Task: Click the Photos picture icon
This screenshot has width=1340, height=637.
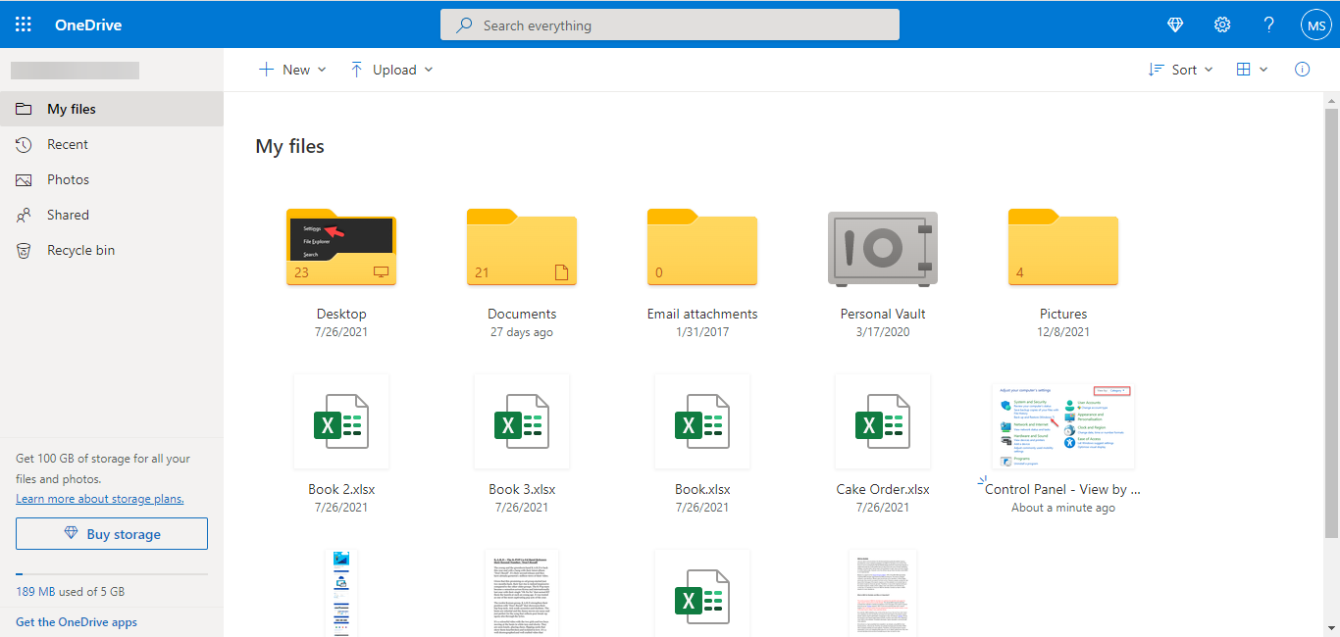Action: [x=25, y=179]
